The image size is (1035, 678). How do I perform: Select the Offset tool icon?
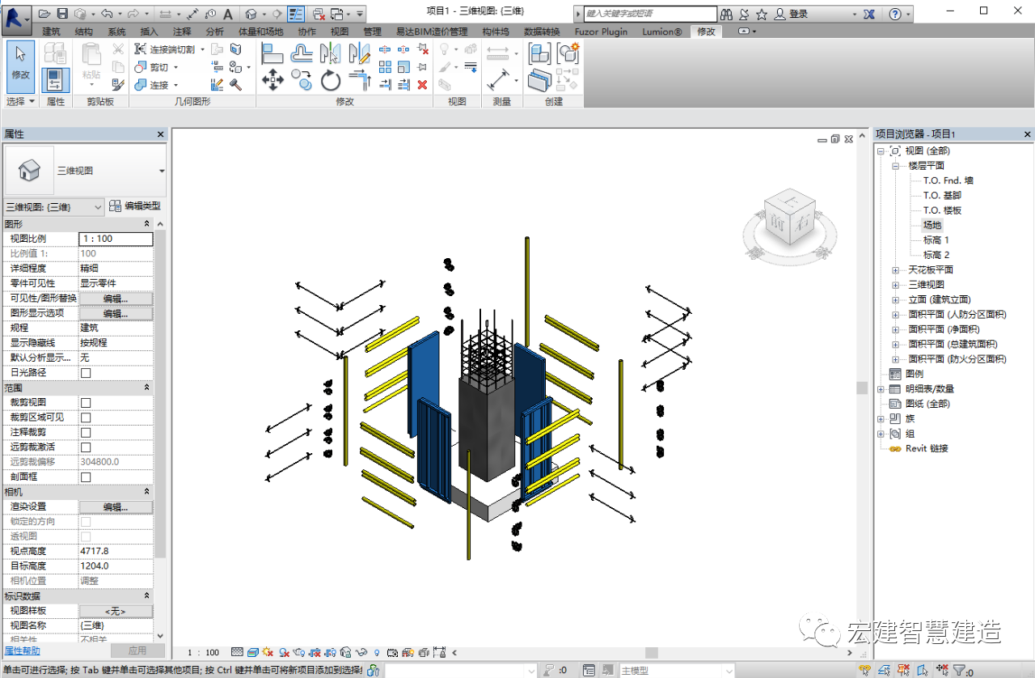tap(302, 54)
